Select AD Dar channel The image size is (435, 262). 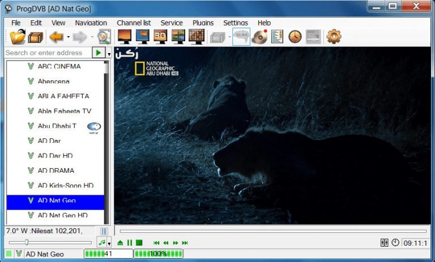point(55,141)
